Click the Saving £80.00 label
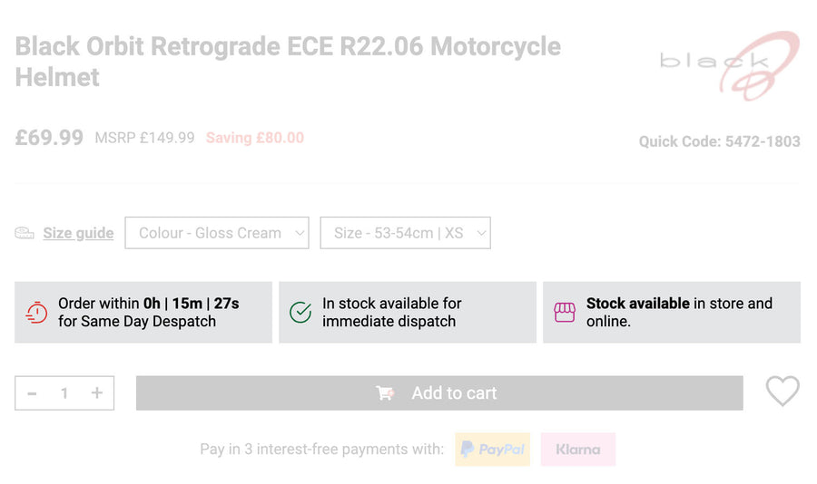 tap(255, 138)
